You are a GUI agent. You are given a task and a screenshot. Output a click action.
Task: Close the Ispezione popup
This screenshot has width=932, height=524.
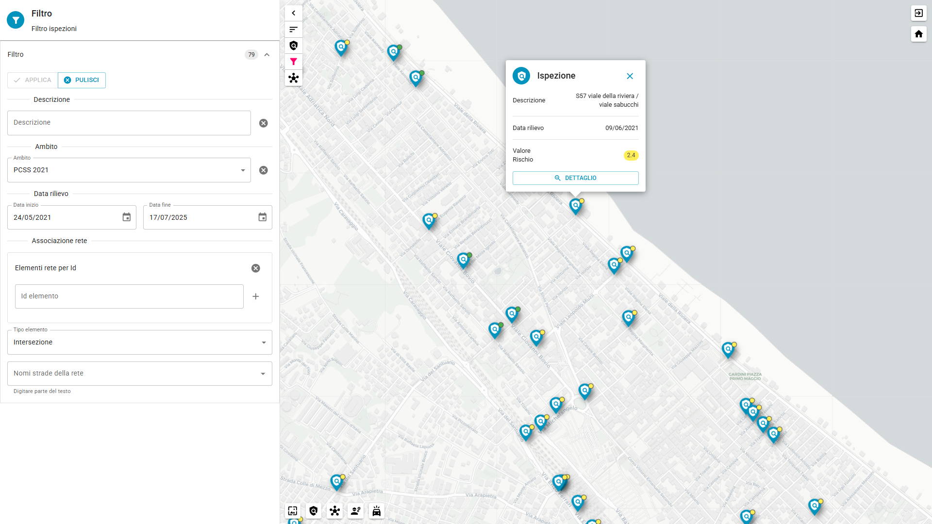[x=630, y=76]
